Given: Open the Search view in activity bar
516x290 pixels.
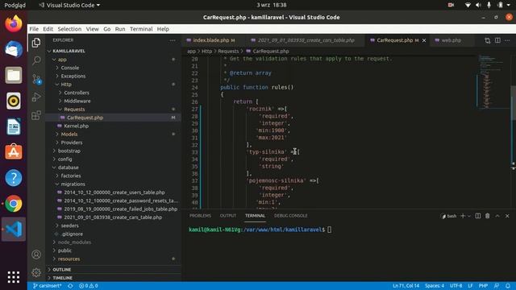Looking at the screenshot, I should click(x=36, y=60).
